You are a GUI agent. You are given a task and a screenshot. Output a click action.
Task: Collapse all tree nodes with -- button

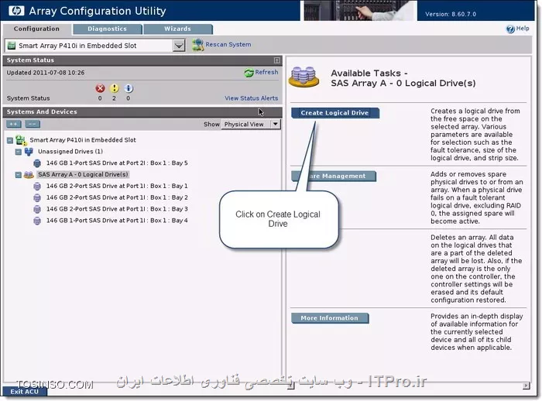[33, 124]
